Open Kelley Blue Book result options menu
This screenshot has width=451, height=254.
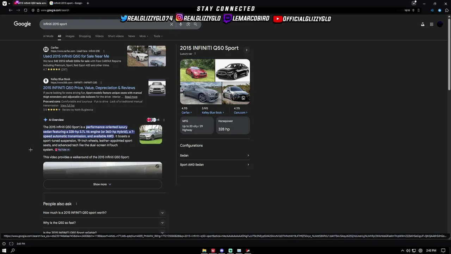101,83
